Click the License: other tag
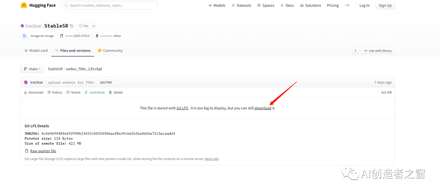The width and height of the screenshot is (440, 193). point(108,36)
